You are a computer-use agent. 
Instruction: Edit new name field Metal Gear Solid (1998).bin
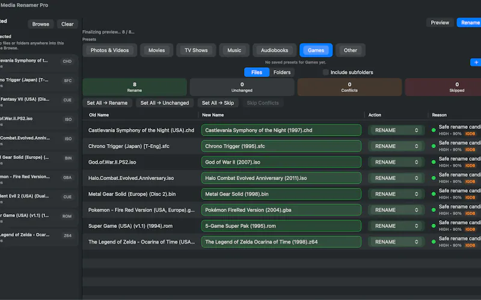[281, 194]
